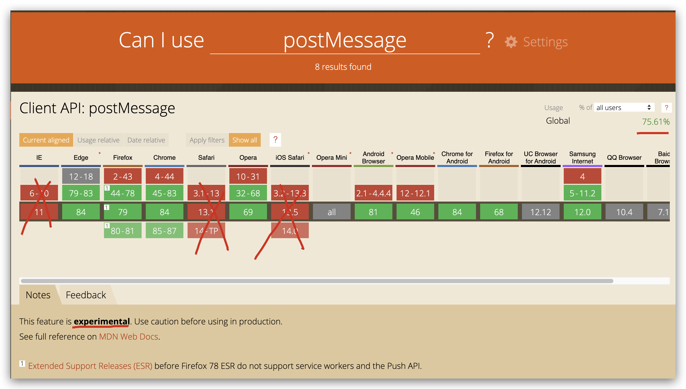
Task: Click the Opera Mobile column header
Action: point(415,158)
